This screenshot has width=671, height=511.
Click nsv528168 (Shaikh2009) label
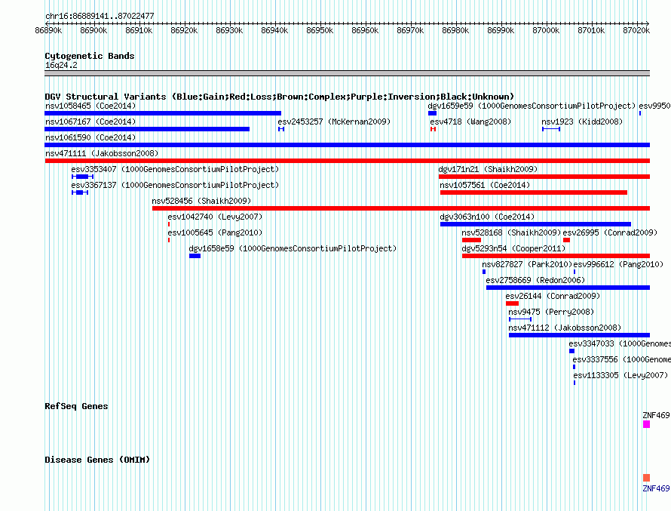pos(511,232)
